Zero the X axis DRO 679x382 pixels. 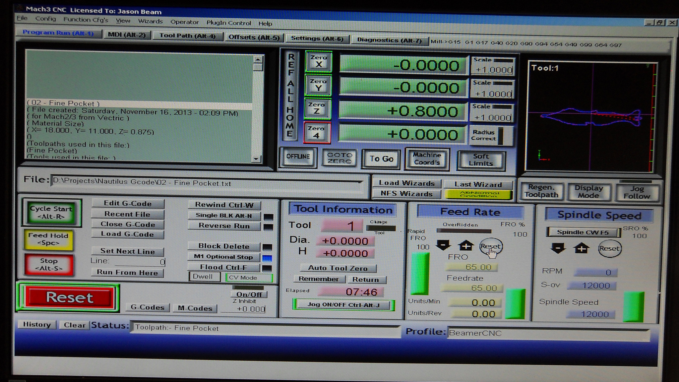(318, 61)
